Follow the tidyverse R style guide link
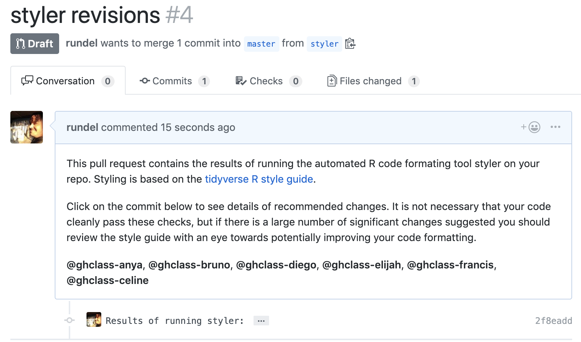 (x=259, y=179)
